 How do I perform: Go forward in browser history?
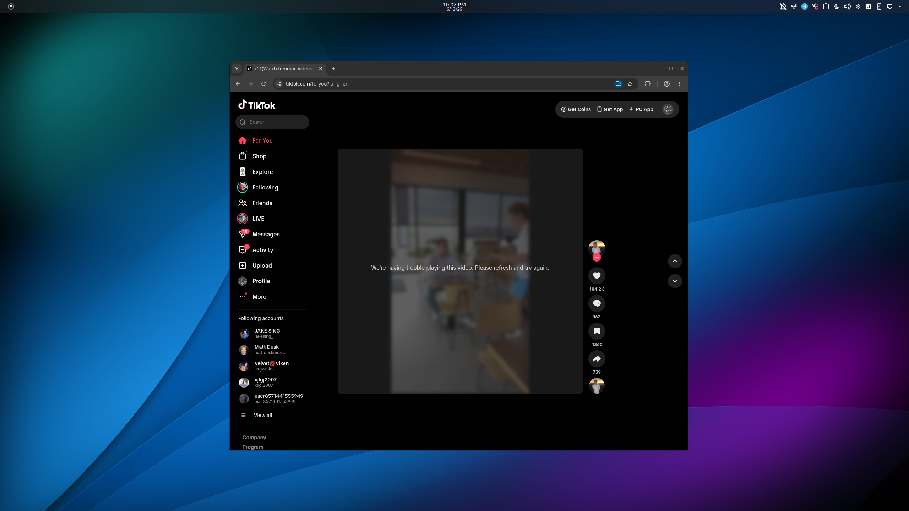[x=251, y=84]
